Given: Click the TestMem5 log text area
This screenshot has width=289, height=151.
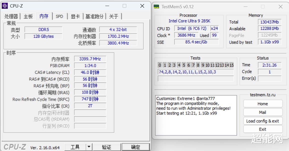Looking at the screenshot, I should point(196,115).
